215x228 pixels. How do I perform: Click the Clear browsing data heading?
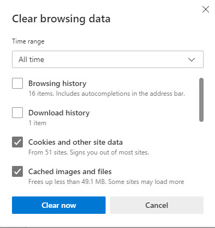tap(62, 19)
